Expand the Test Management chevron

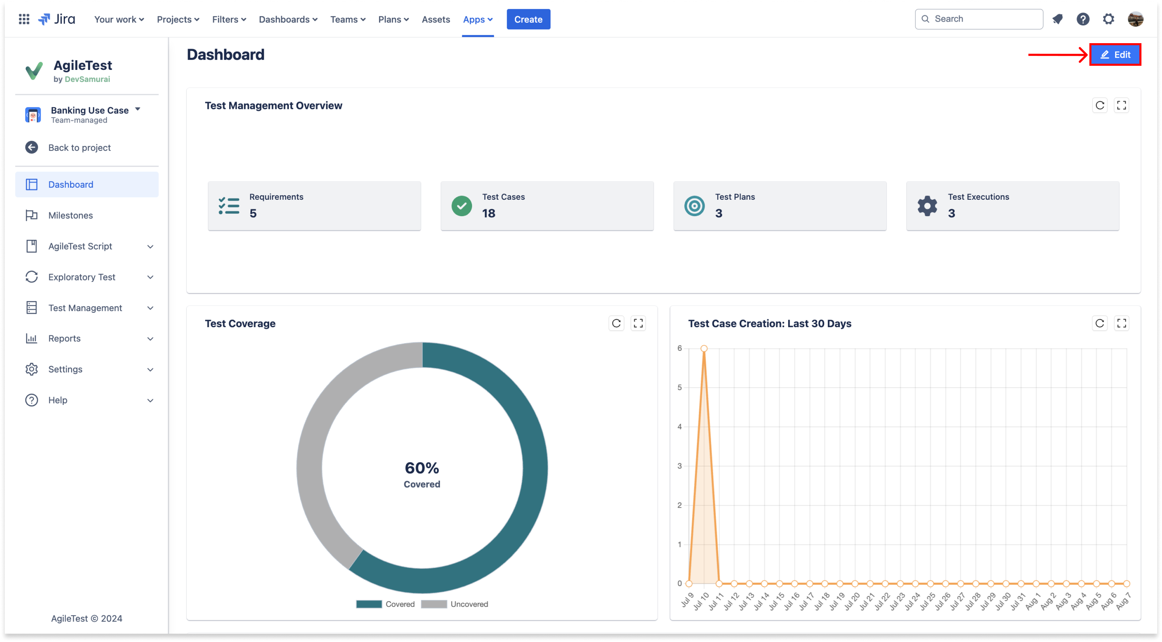tap(150, 308)
